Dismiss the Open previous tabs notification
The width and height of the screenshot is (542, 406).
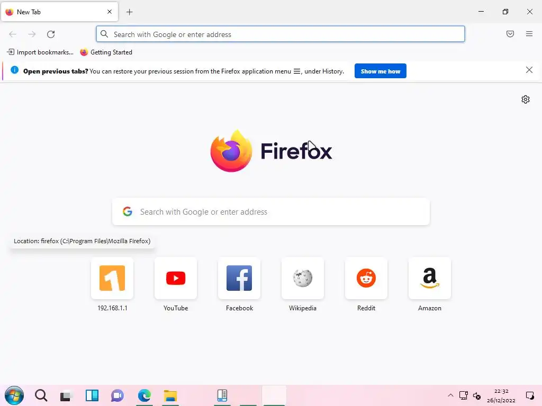click(x=529, y=70)
